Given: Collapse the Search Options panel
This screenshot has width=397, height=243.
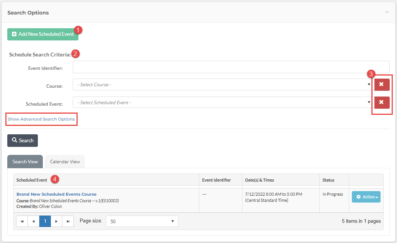Looking at the screenshot, I should point(386,12).
